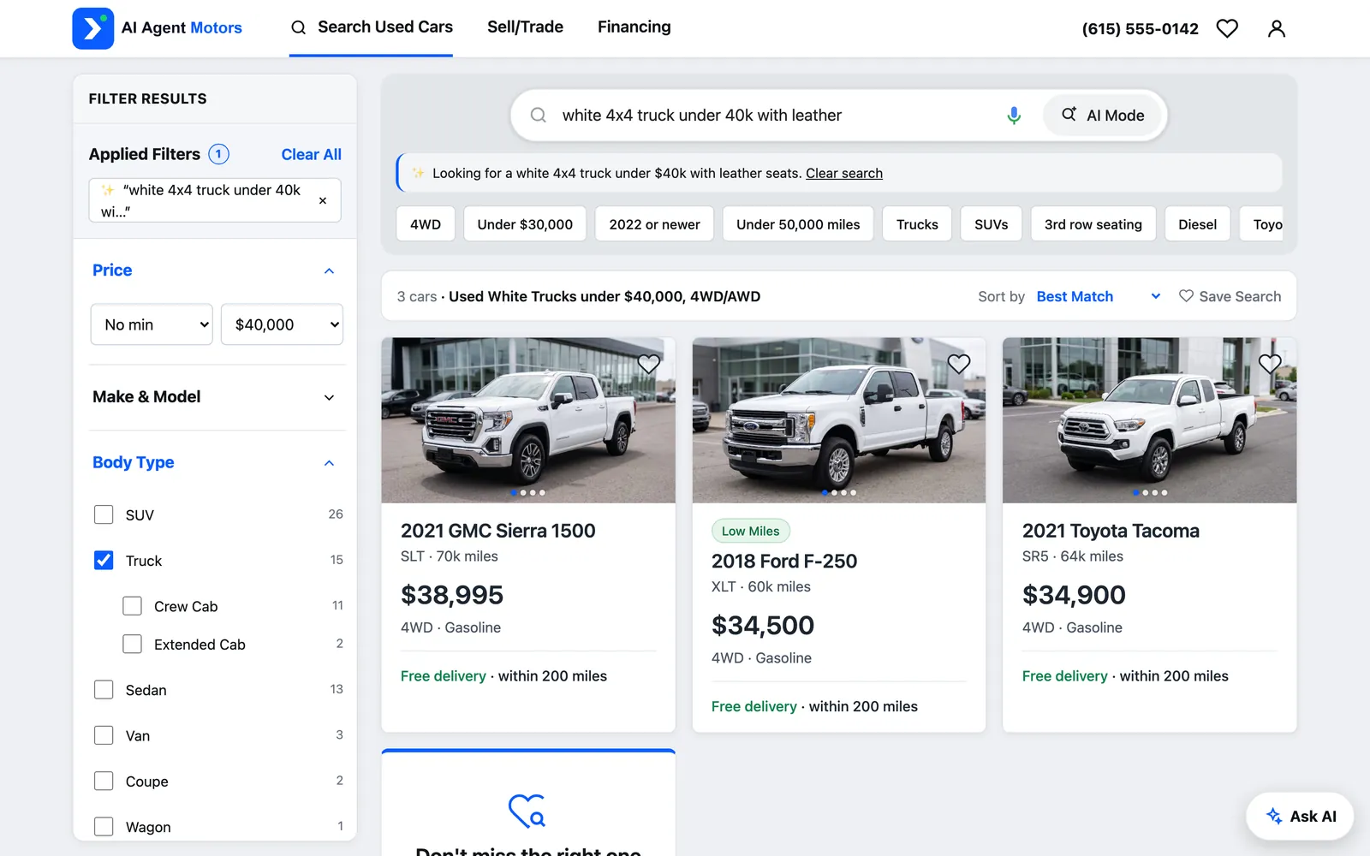
Task: Click the Clear search link
Action: click(x=843, y=173)
